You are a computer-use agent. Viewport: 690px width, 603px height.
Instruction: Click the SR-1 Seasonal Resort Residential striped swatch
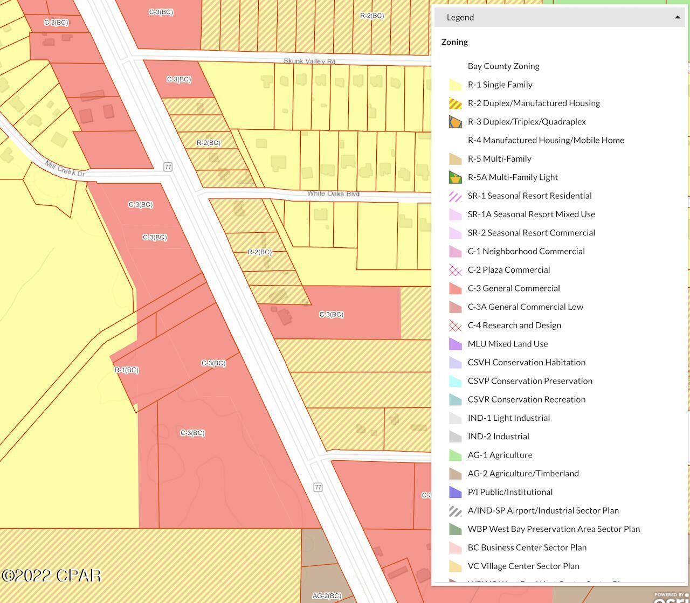tap(455, 196)
